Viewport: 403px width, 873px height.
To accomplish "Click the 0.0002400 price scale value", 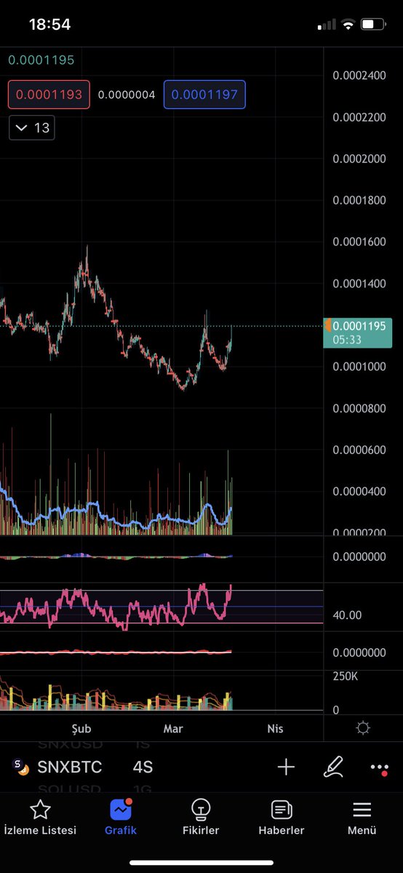I will pos(359,75).
